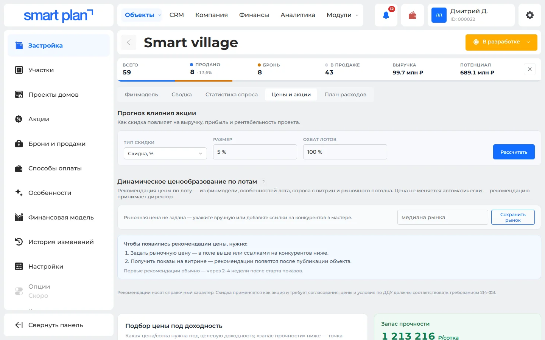
Task: Switch to the Статистика спроса tab
Action: click(x=232, y=94)
